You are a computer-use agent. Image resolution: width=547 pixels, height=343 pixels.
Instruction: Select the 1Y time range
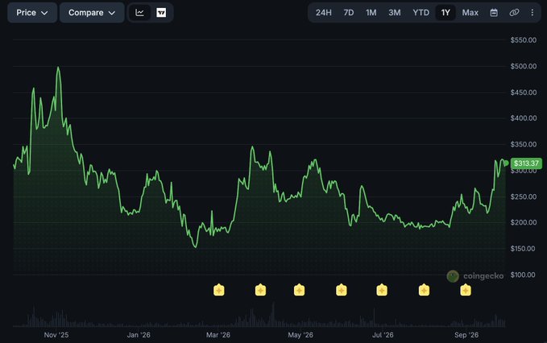pyautogui.click(x=445, y=13)
